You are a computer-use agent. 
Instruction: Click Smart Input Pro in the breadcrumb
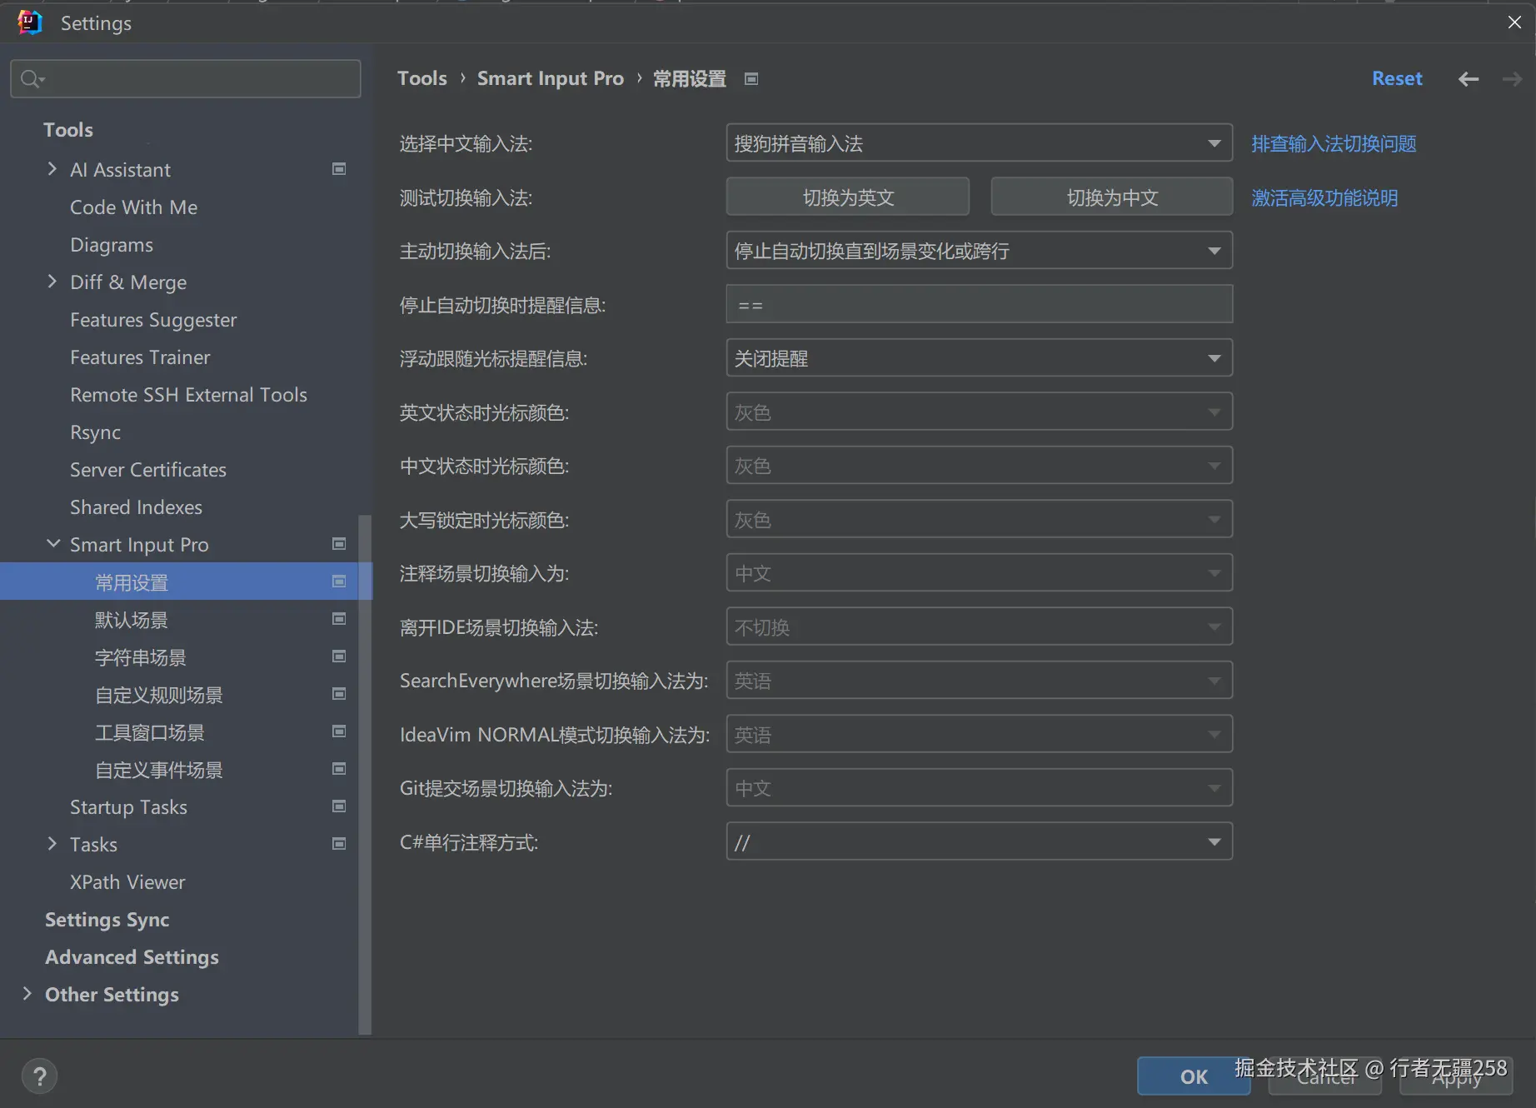coord(550,77)
